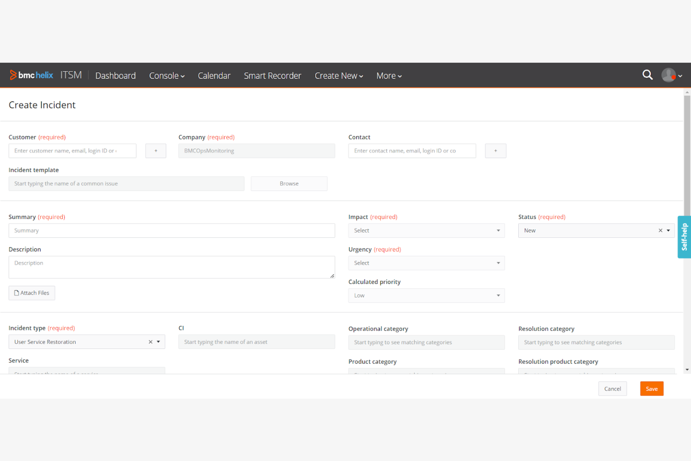Clear the User Service Restoration incident type

[150, 341]
